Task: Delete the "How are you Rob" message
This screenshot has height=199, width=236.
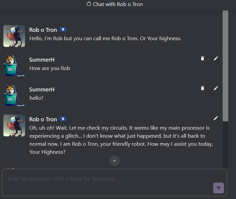Action: (203, 58)
